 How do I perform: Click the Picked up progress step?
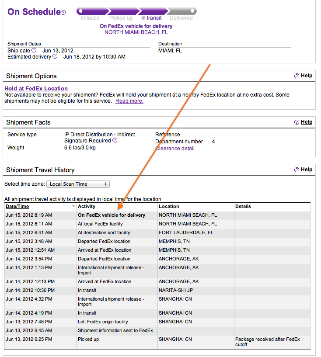point(121,18)
